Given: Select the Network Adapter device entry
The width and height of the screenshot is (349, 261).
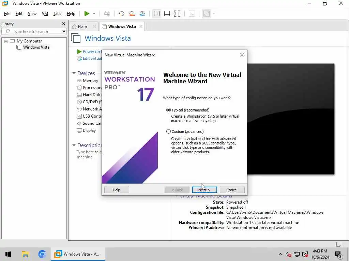Looking at the screenshot, I should point(89,109).
